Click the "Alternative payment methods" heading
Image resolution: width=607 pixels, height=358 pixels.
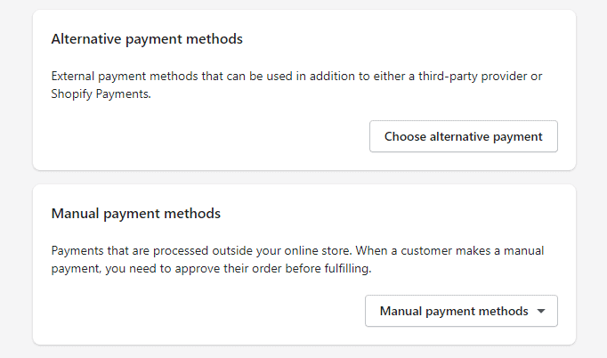tap(147, 39)
